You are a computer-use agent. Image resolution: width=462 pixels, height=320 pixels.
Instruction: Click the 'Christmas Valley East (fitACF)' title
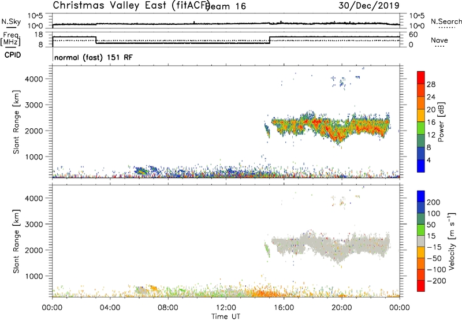131,6
